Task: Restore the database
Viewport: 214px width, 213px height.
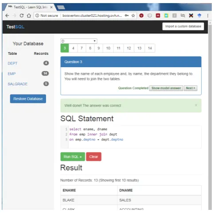Action: (28, 99)
